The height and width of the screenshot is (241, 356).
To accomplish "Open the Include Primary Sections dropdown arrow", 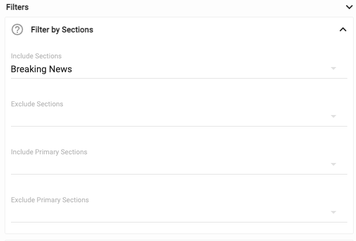I will [x=333, y=165].
